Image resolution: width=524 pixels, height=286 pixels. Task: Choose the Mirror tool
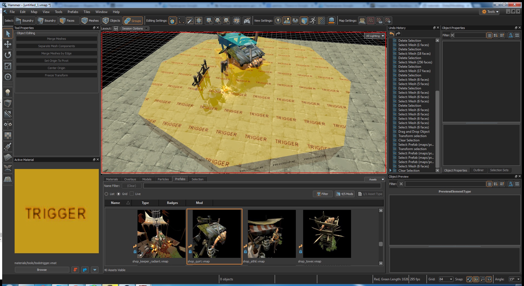(x=8, y=125)
